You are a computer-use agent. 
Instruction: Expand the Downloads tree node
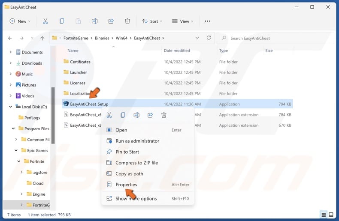(x=10, y=63)
